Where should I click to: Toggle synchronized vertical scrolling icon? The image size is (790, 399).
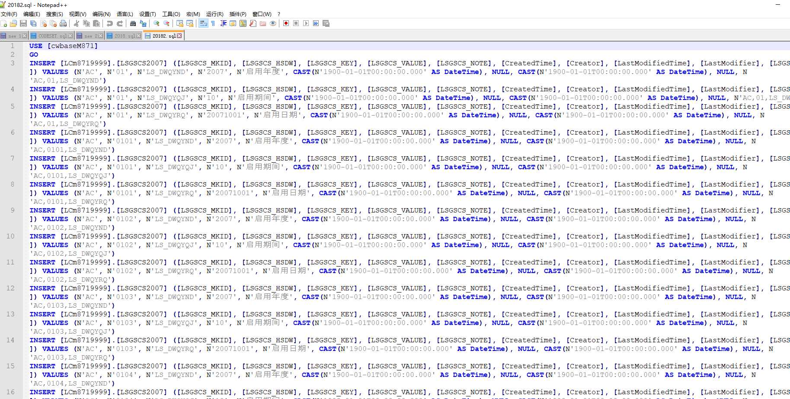coord(179,23)
